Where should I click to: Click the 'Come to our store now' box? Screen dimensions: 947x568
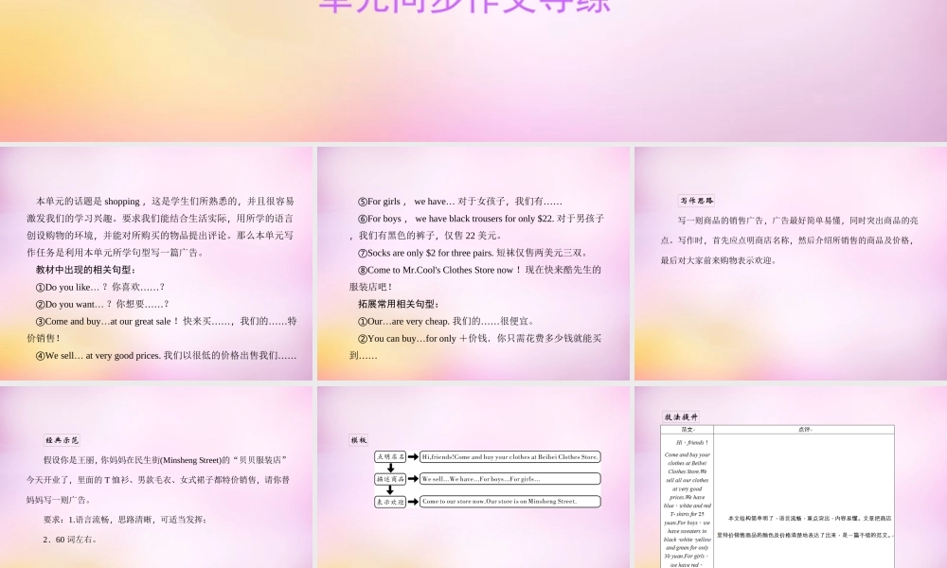pos(510,502)
